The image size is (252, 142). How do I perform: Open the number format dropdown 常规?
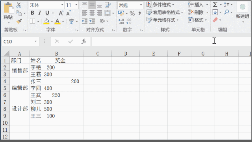[141, 5]
